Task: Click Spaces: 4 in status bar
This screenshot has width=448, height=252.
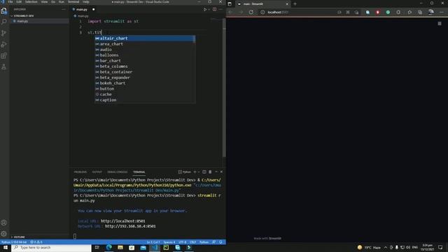Action: coord(169,242)
